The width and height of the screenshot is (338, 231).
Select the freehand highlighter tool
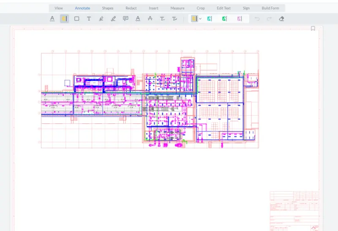click(101, 19)
